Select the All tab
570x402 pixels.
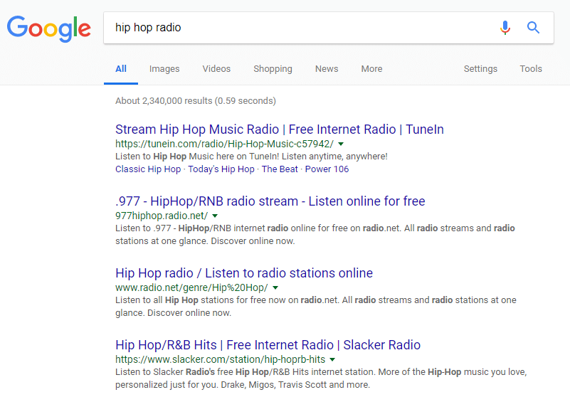pyautogui.click(x=121, y=69)
